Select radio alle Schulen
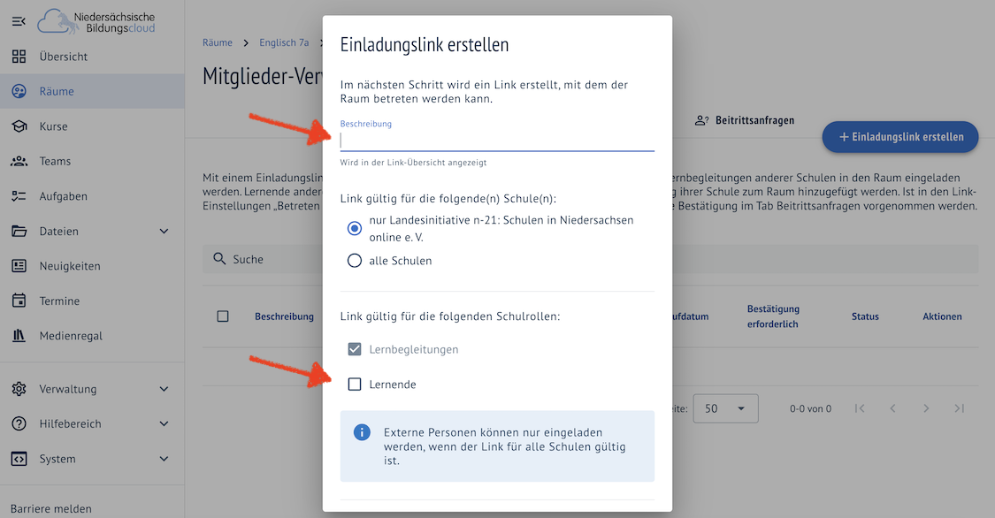The width and height of the screenshot is (995, 518). click(355, 261)
